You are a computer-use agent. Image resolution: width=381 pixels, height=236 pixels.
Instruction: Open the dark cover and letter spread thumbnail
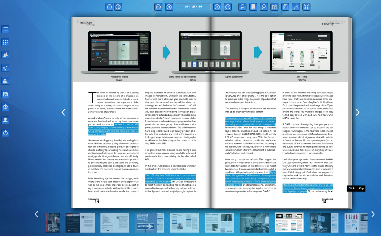click(x=80, y=222)
